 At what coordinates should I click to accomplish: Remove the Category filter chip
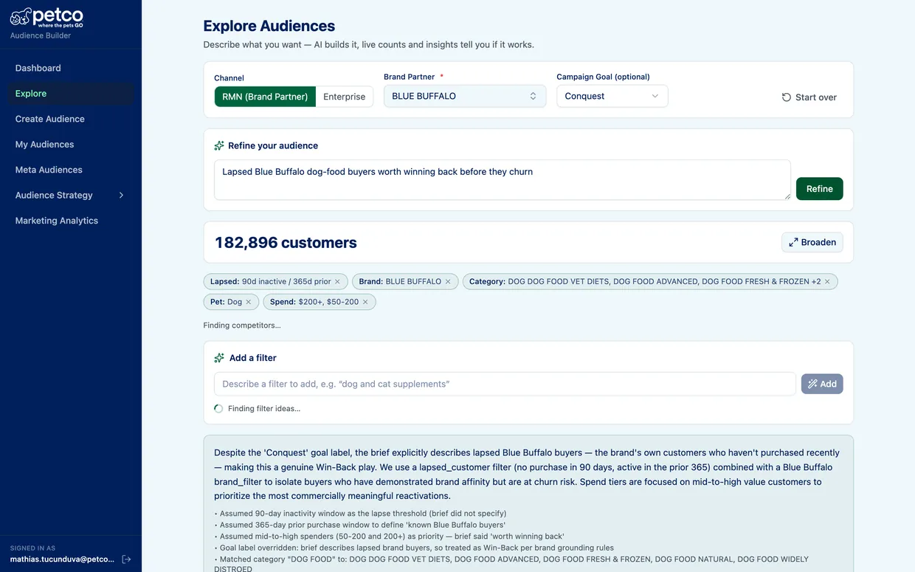pyautogui.click(x=827, y=281)
